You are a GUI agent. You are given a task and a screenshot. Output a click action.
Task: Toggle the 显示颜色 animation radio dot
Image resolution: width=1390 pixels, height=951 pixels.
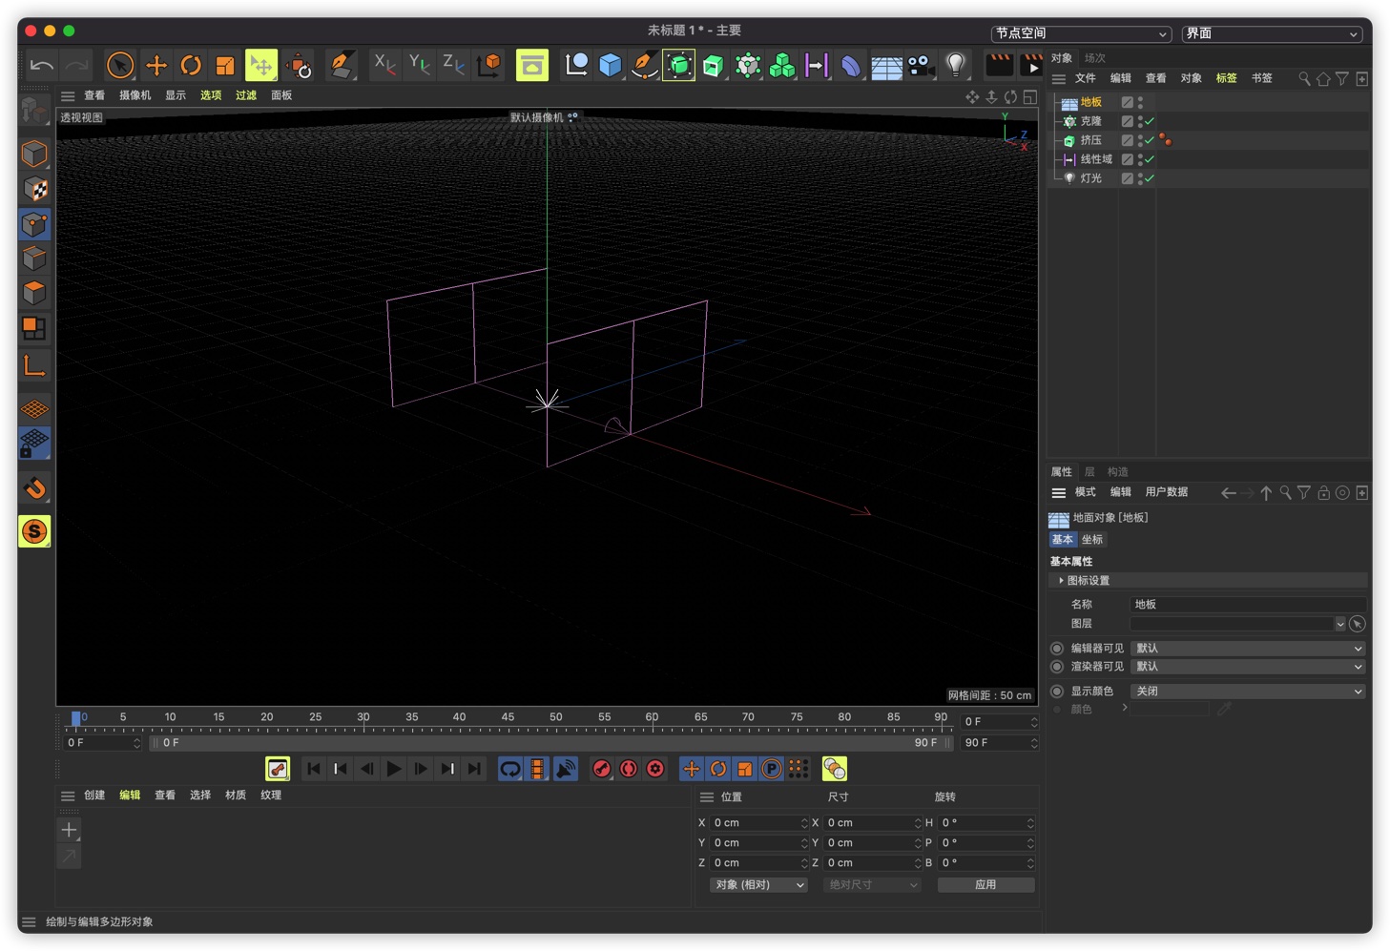pyautogui.click(x=1057, y=692)
